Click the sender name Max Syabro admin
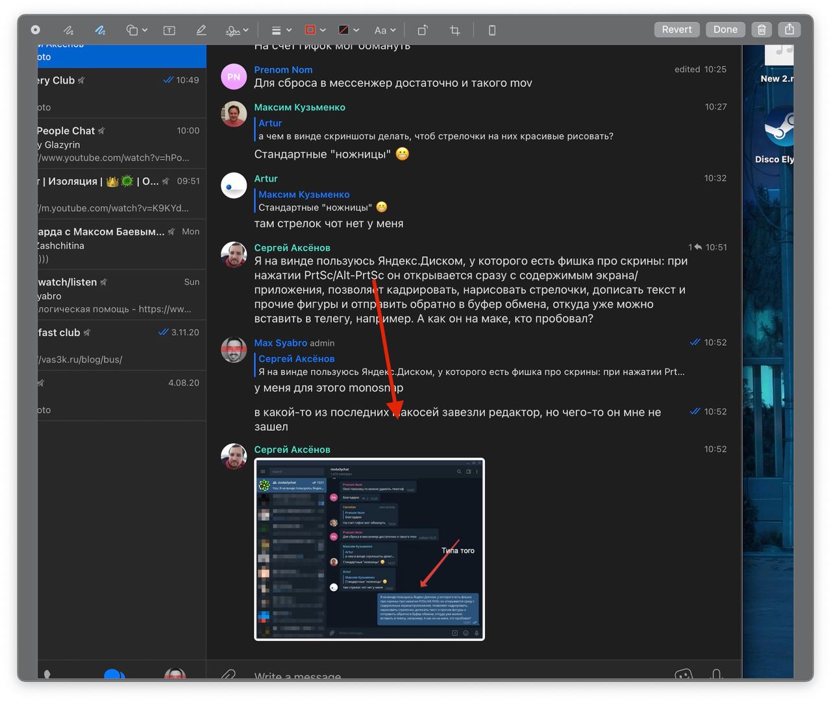The width and height of the screenshot is (831, 702). coord(294,343)
